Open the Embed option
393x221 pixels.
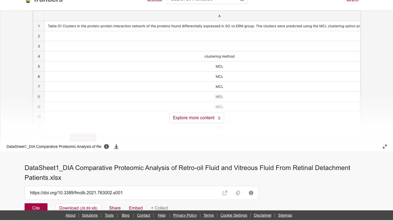pyautogui.click(x=136, y=208)
